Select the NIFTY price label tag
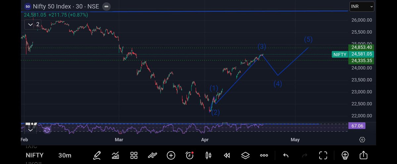397x164 pixels. [x=340, y=55]
